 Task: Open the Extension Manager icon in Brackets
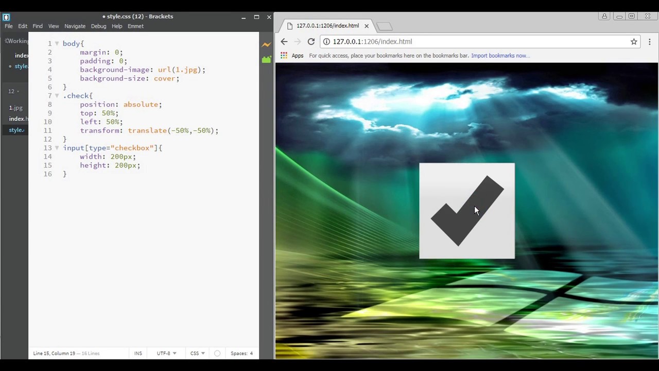266,60
